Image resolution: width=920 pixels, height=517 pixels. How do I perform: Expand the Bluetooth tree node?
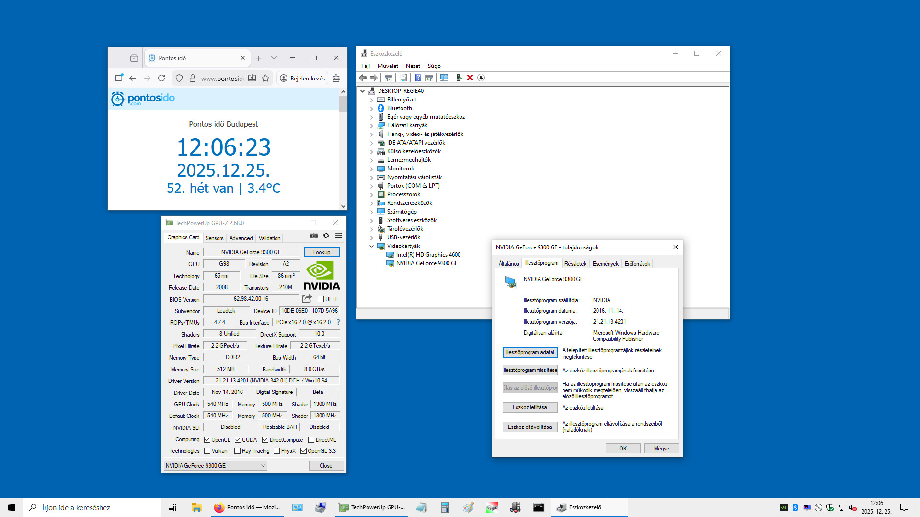tap(371, 108)
